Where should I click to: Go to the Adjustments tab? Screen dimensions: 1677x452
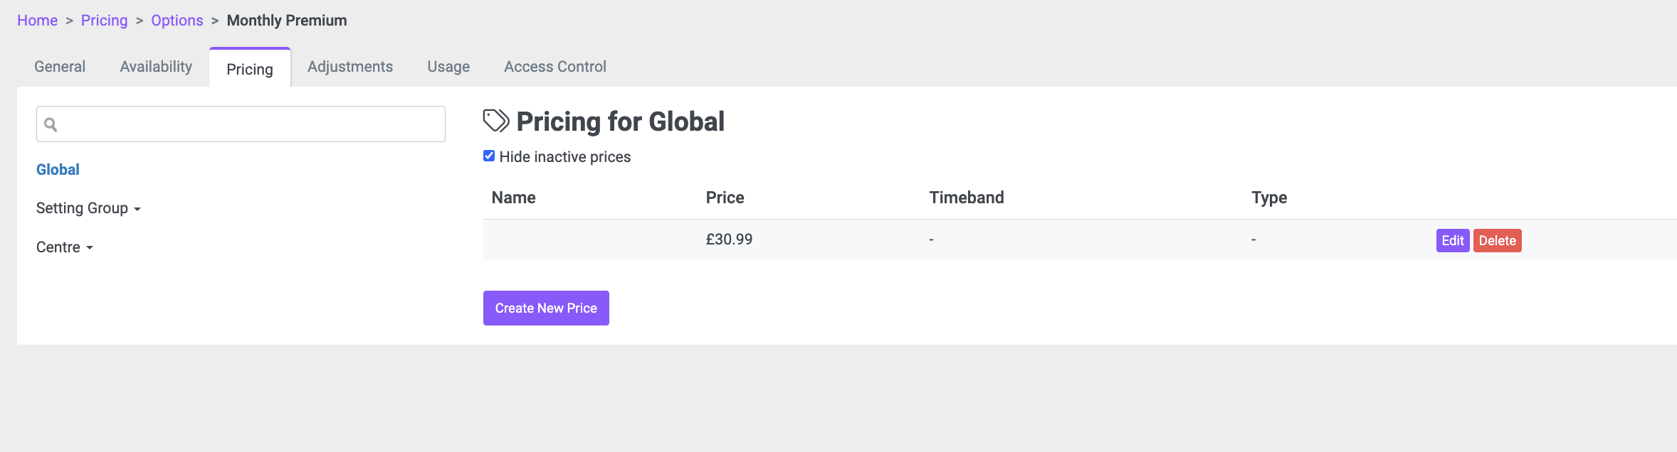coord(350,67)
